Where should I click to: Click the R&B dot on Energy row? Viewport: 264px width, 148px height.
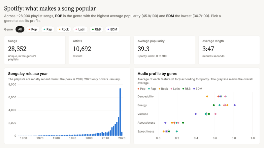[214, 105]
